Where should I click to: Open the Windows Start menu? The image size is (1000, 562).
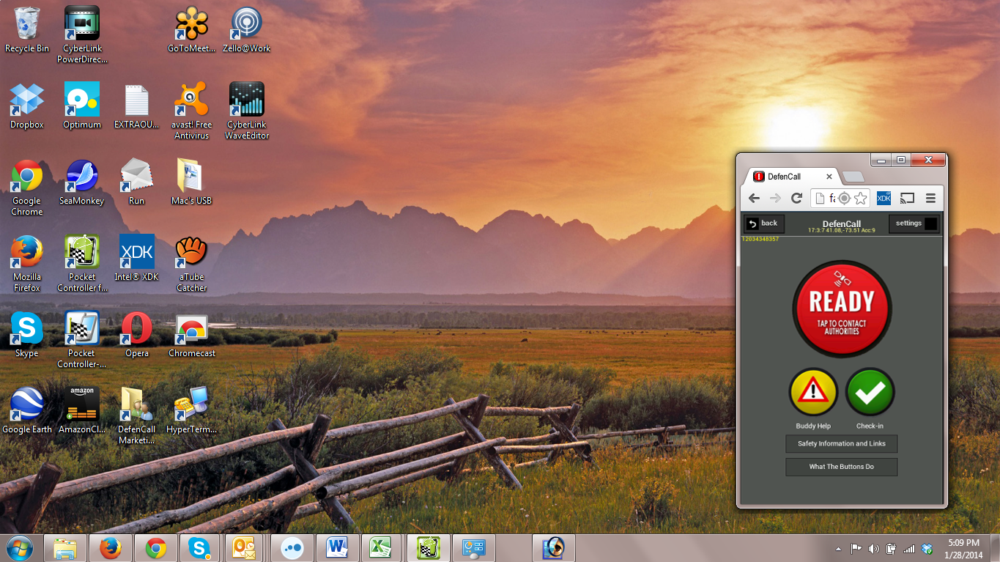[19, 547]
